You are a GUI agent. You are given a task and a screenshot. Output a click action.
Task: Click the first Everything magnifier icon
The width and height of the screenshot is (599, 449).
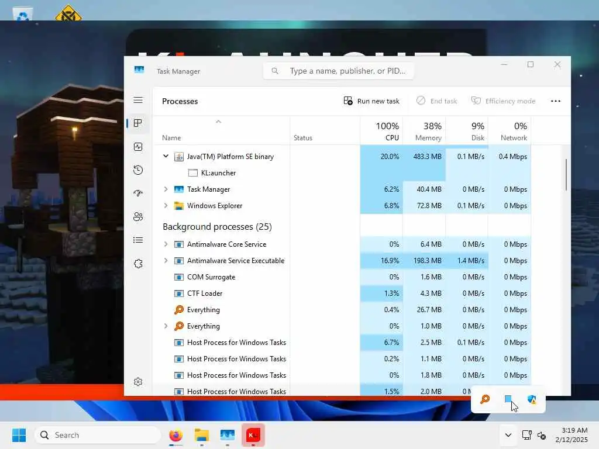tap(178, 310)
